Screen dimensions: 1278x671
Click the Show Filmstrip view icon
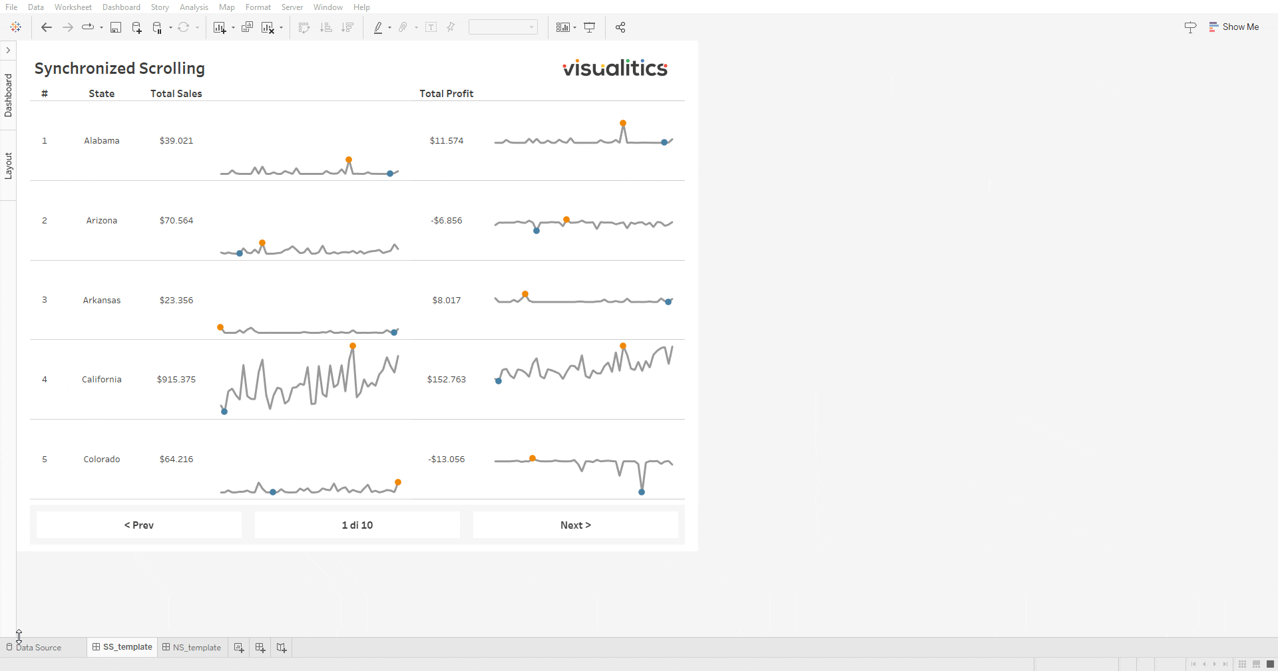[1256, 664]
